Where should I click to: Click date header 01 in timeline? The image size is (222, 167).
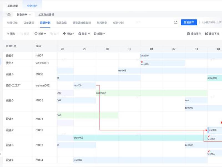click(152, 49)
